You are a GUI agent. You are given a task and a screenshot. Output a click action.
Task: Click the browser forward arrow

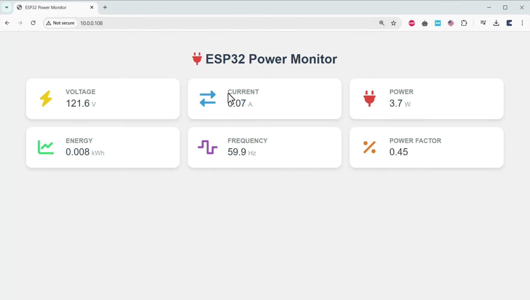[x=20, y=23]
